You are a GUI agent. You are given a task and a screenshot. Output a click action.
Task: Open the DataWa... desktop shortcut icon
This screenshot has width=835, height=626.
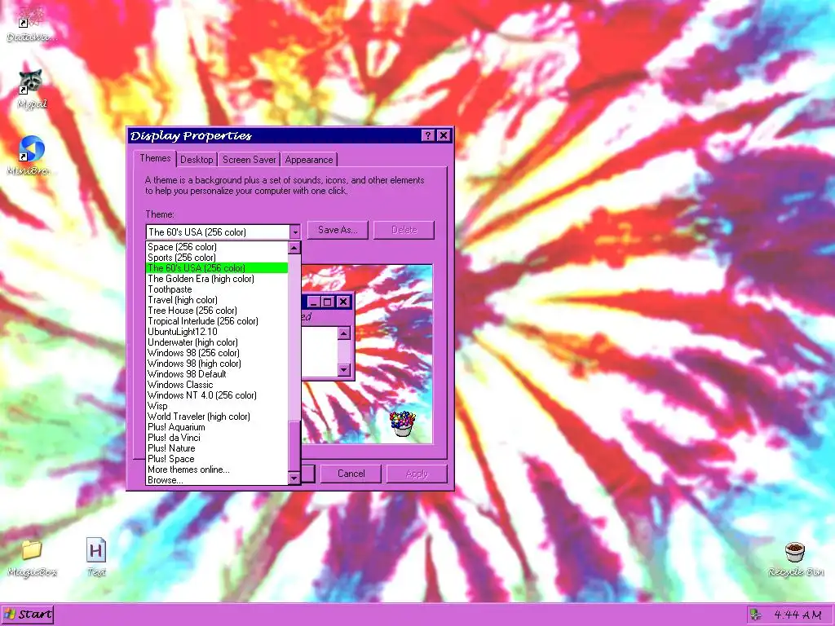[31, 17]
